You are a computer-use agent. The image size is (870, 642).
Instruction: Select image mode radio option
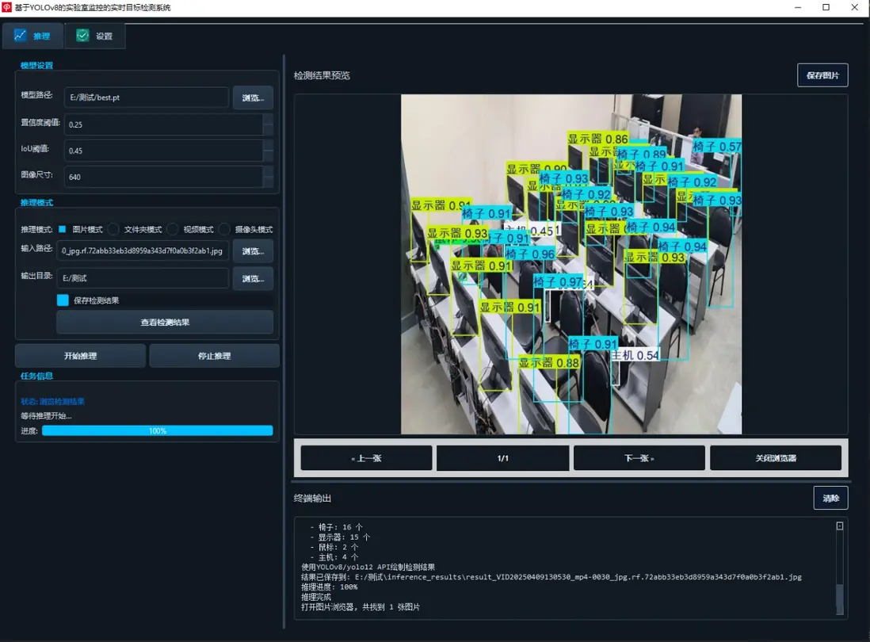pos(62,229)
